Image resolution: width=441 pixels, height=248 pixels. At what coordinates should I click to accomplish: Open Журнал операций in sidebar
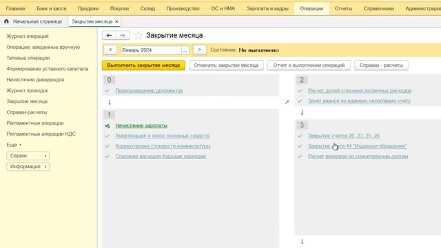click(28, 37)
